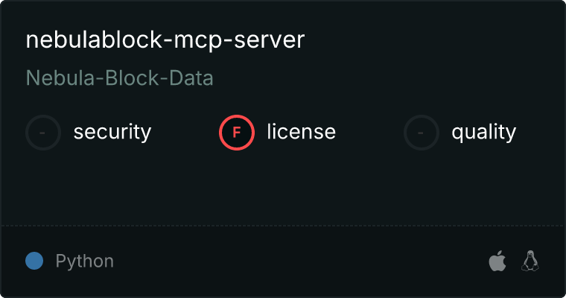The height and width of the screenshot is (298, 566).
Task: Click the Apple macOS platform icon
Action: point(497,261)
